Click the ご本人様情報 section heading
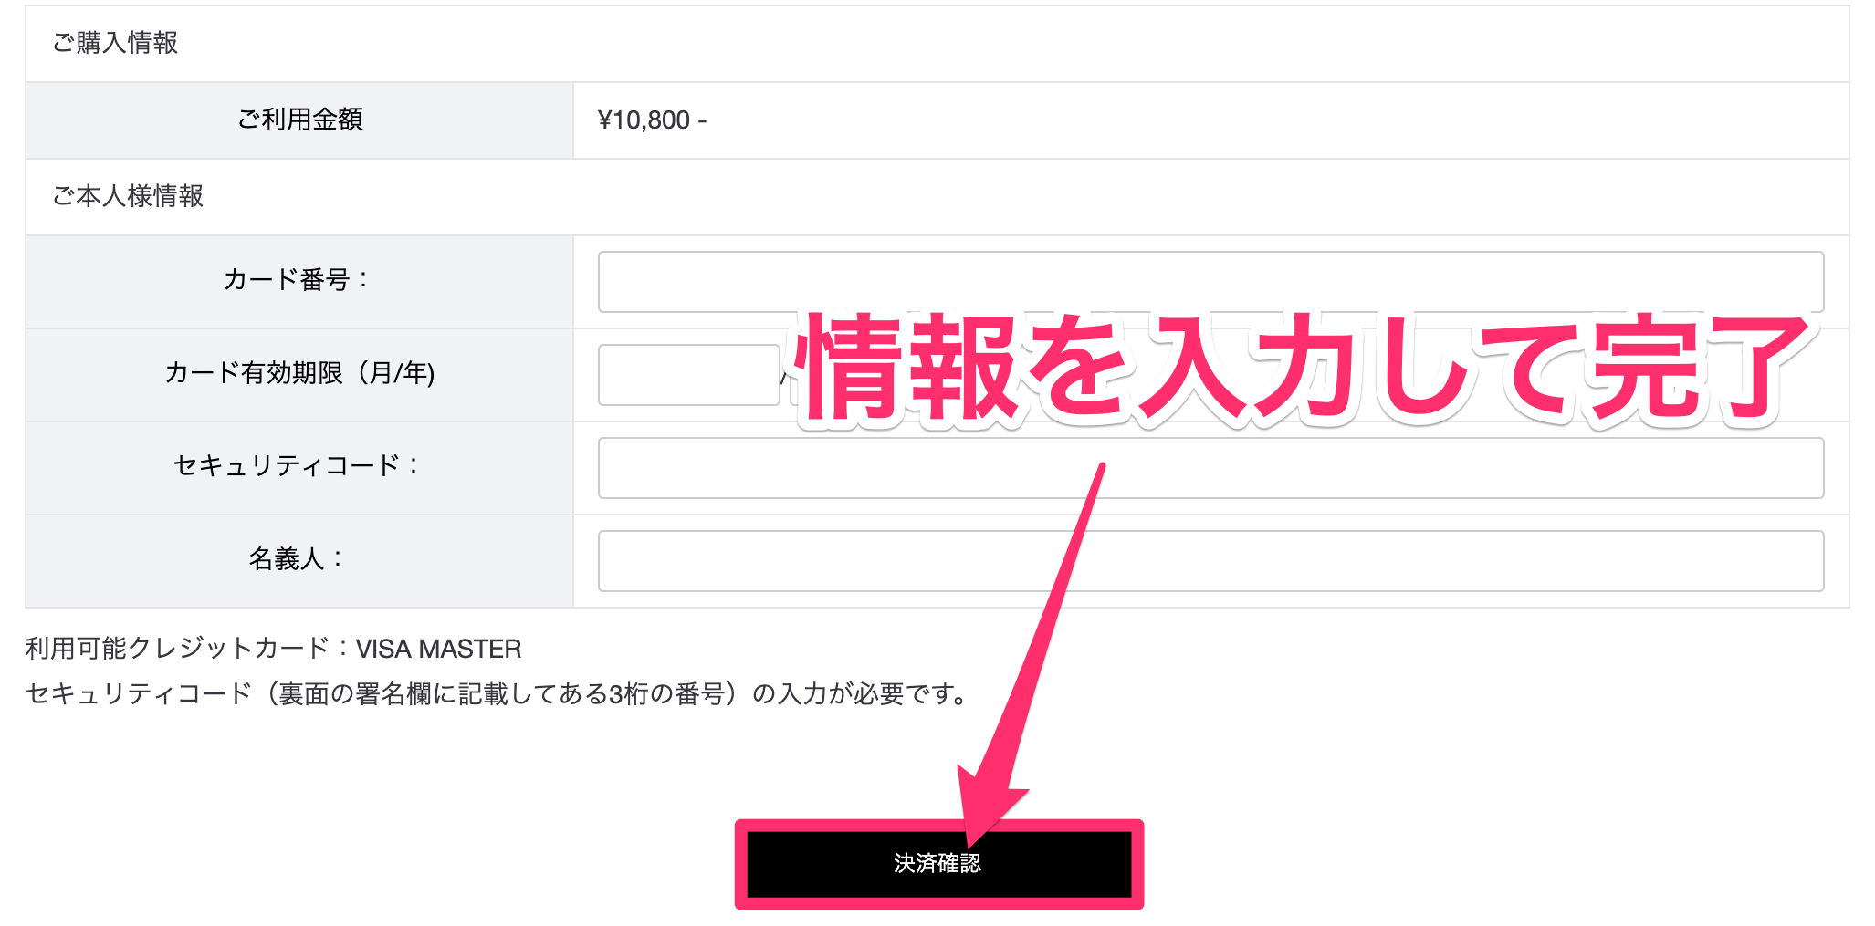 click(x=128, y=196)
